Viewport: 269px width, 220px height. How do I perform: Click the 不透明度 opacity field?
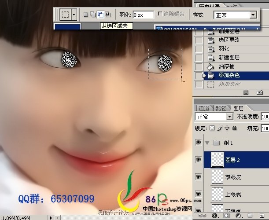(265, 117)
